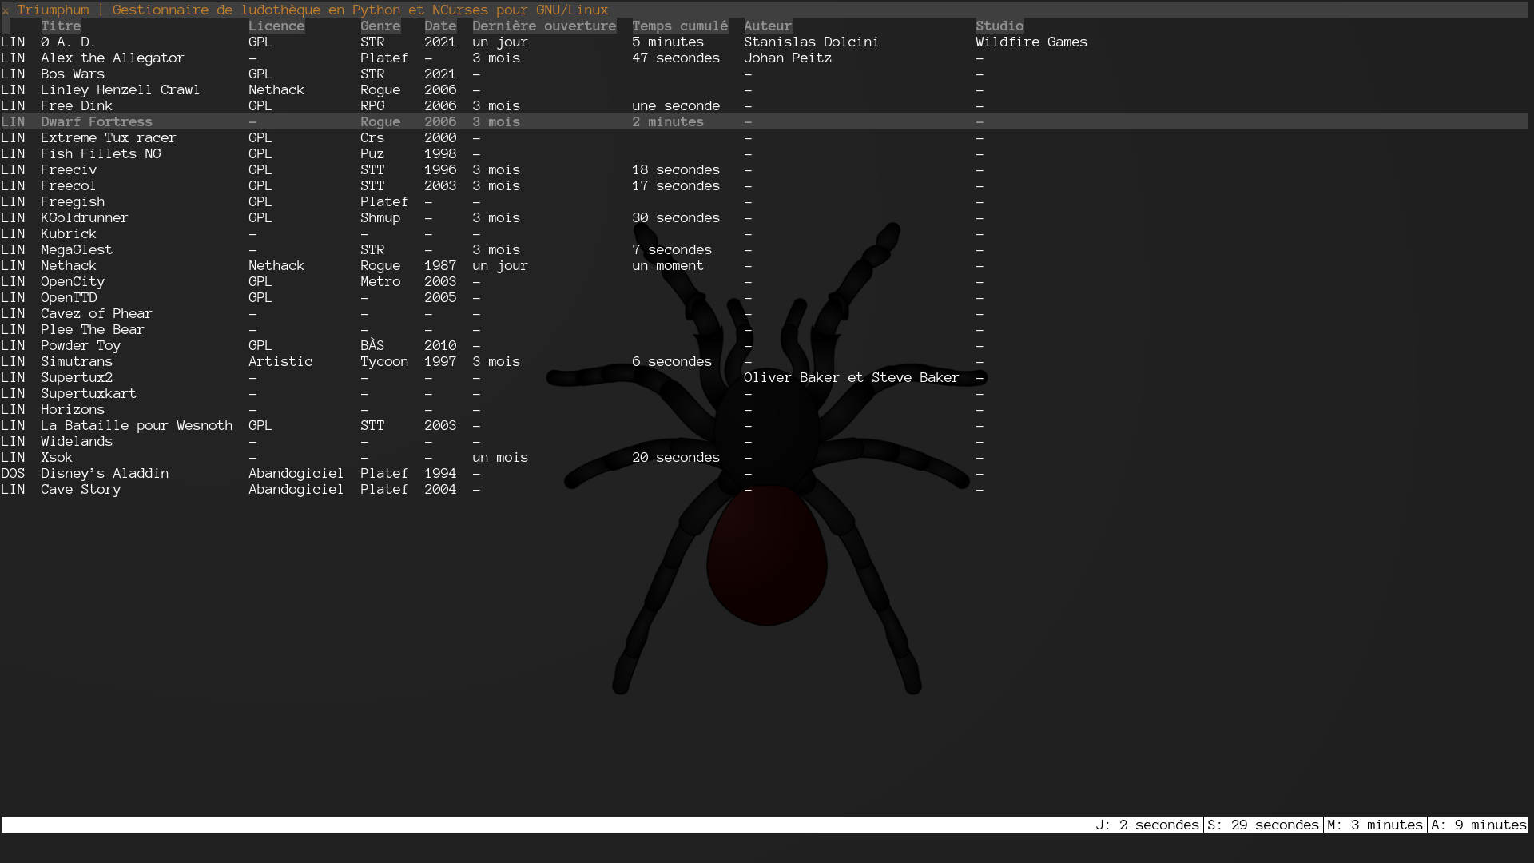The width and height of the screenshot is (1534, 863).
Task: Click the Dernière ouverture column header
Action: 544,26
